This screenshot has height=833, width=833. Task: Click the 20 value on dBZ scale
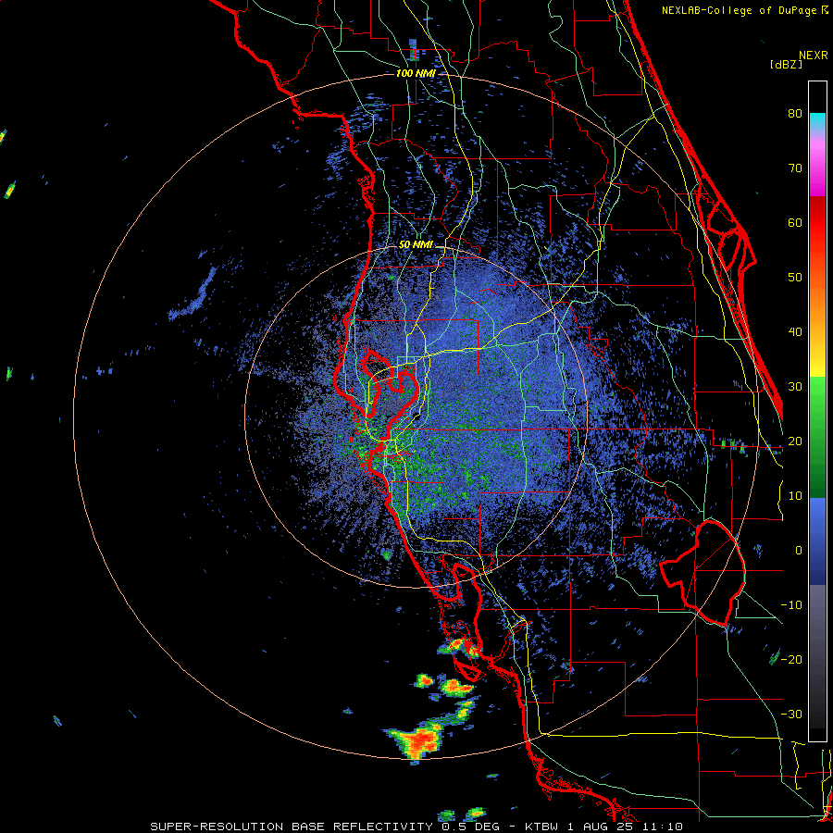(x=795, y=441)
